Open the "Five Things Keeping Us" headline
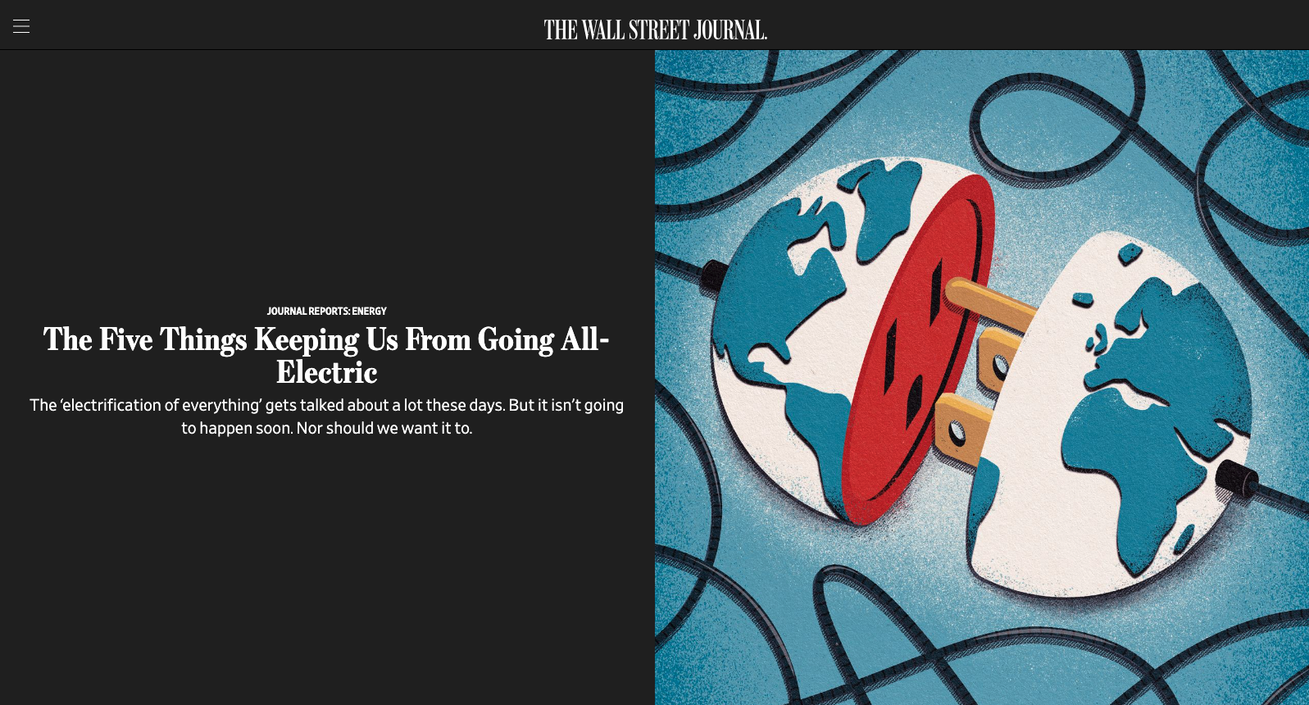This screenshot has width=1309, height=705. (x=327, y=356)
